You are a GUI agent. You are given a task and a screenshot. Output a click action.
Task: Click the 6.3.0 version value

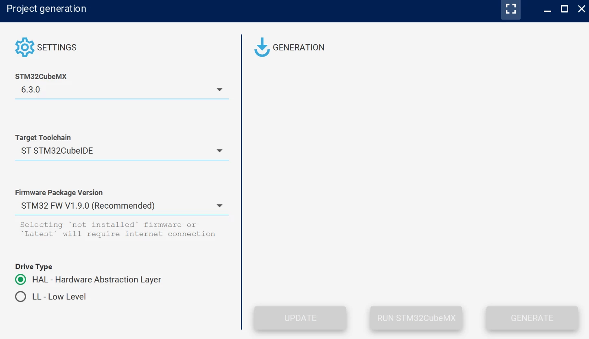(x=31, y=90)
